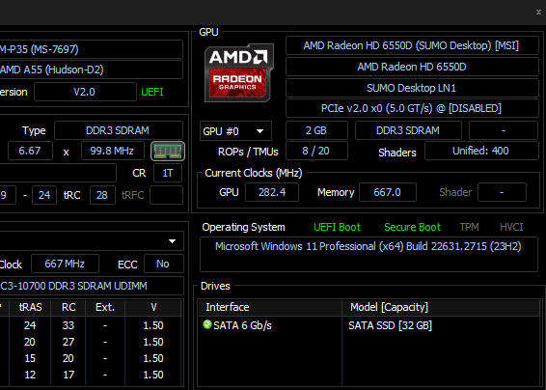Click the AMD Radeon Graphics logo
The height and width of the screenshot is (390, 546).
point(238,73)
